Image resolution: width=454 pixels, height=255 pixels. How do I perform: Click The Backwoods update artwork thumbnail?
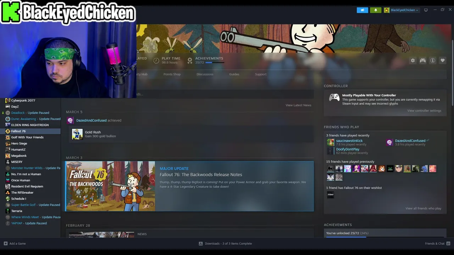pos(110,186)
